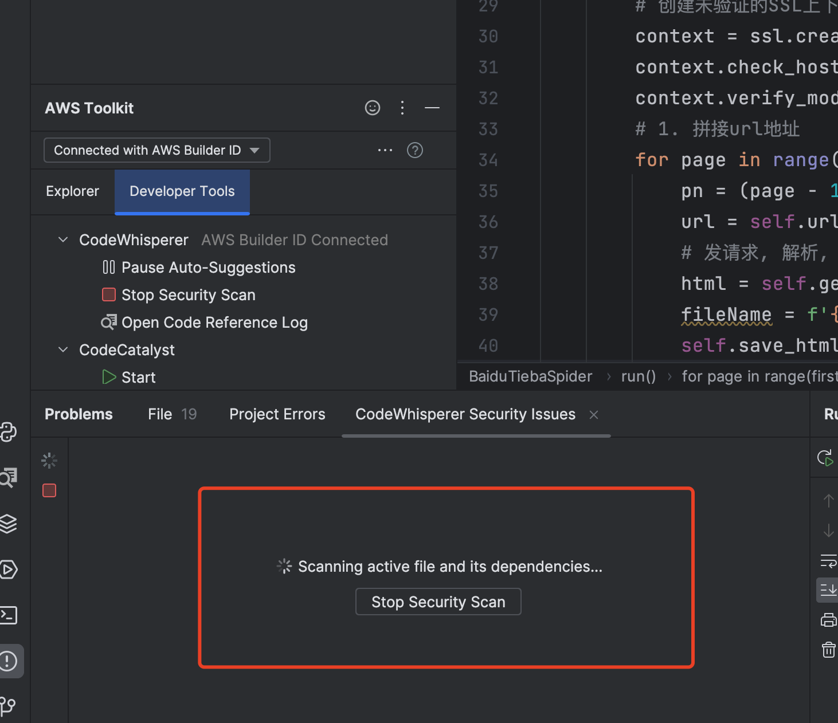838x723 pixels.
Task: Open Code Reference Log item
Action: [215, 323]
